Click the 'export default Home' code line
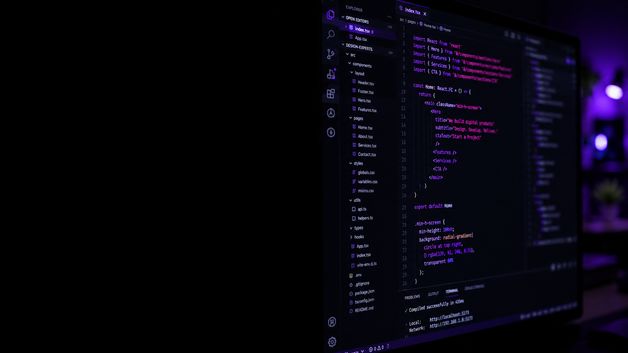628x353 pixels. (x=433, y=206)
